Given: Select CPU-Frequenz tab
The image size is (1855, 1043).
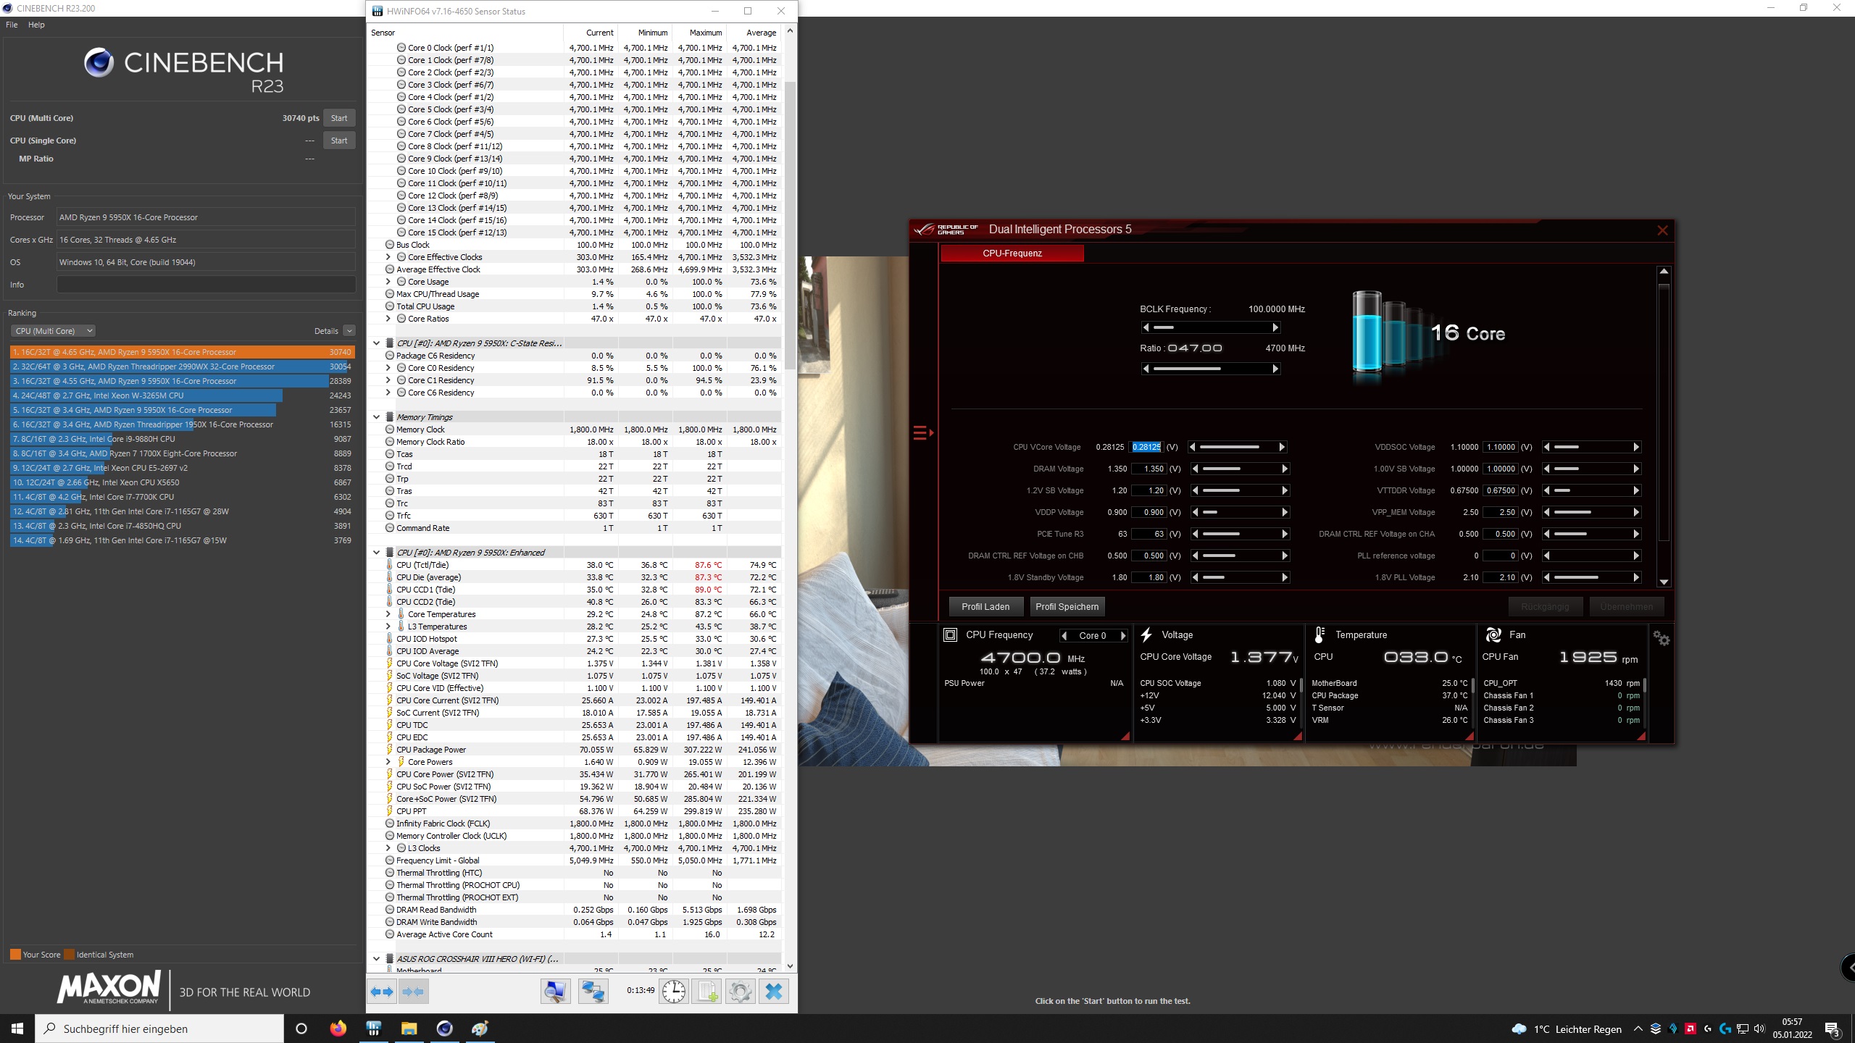Looking at the screenshot, I should tap(1012, 253).
